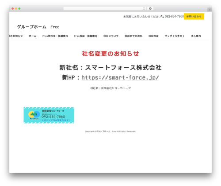The image size is (221, 186).
Task: Click the RiverWave phone banner image
Action: 49,115
